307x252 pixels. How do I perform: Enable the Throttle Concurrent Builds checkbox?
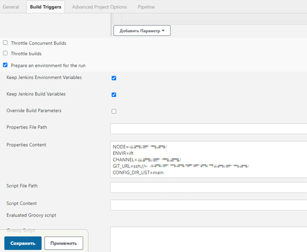(5, 43)
